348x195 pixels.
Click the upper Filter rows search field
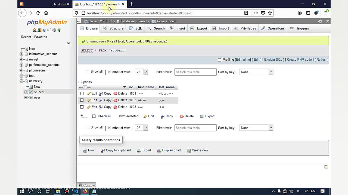[195, 72]
